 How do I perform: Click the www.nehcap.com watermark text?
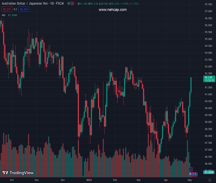pyautogui.click(x=113, y=10)
